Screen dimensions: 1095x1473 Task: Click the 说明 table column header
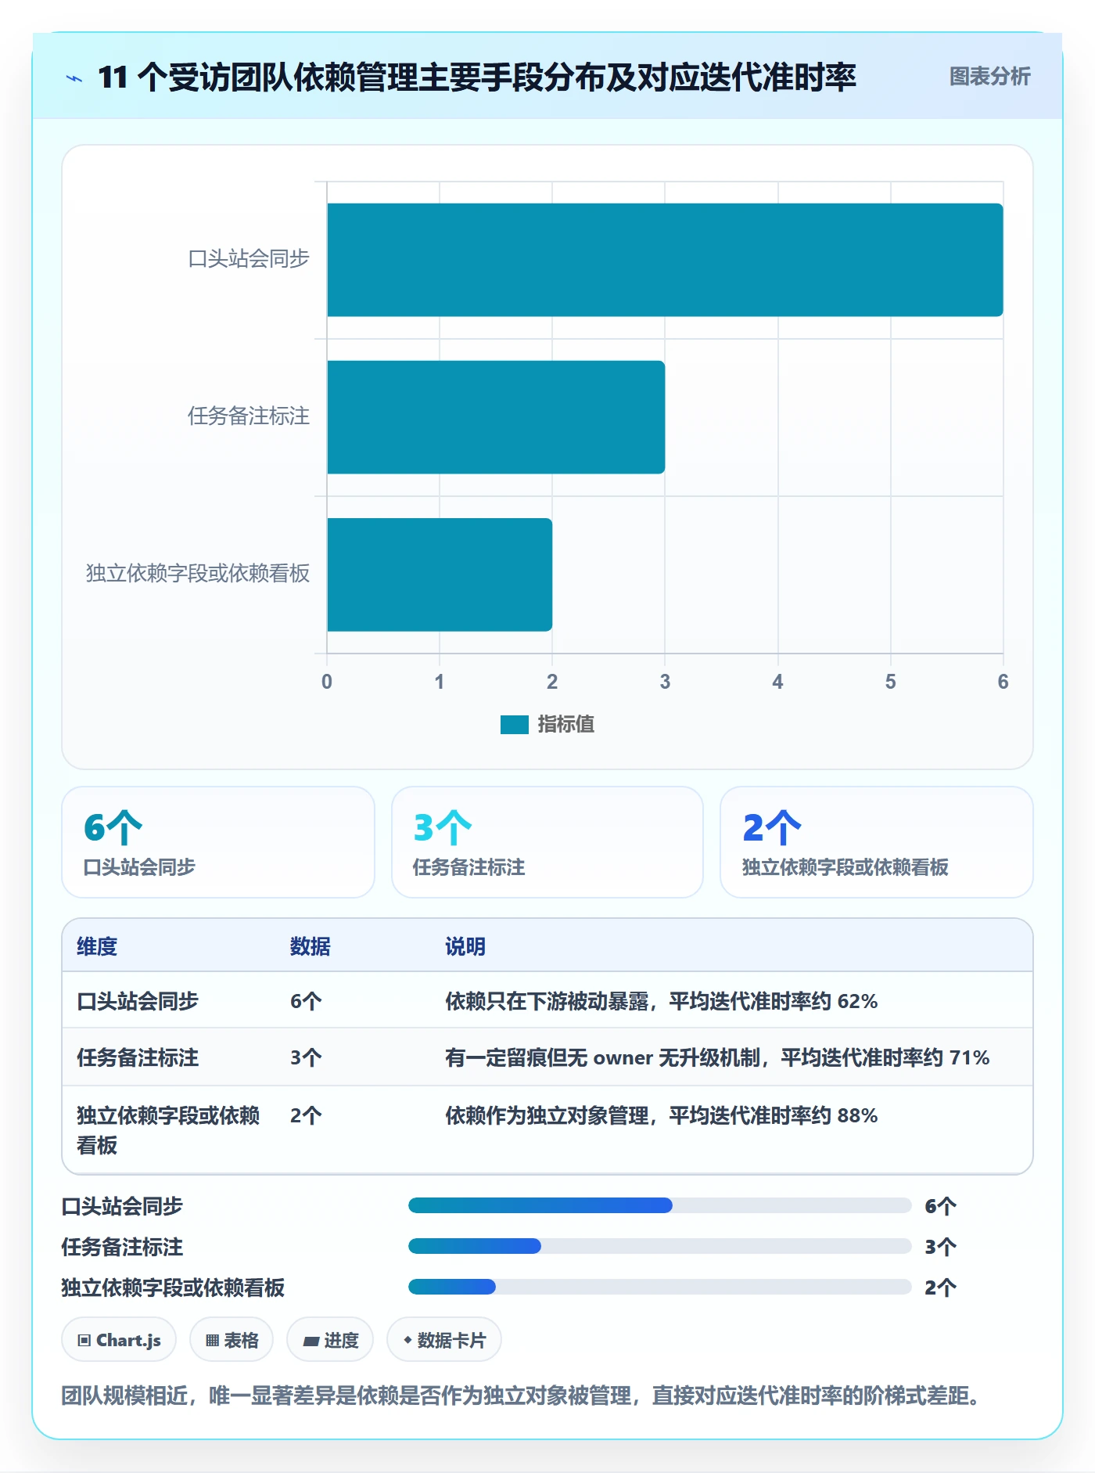pos(465,946)
